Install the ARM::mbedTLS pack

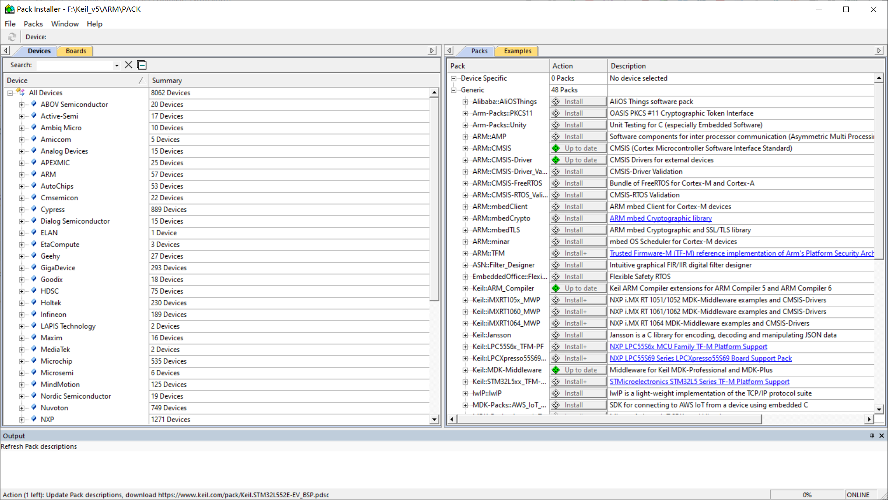578,230
